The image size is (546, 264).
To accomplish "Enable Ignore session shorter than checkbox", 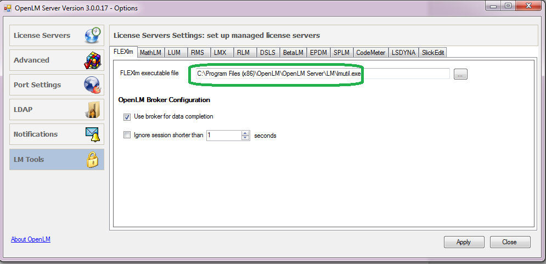I will click(127, 135).
